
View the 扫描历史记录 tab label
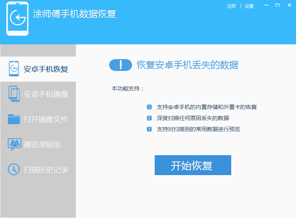[x=46, y=170]
